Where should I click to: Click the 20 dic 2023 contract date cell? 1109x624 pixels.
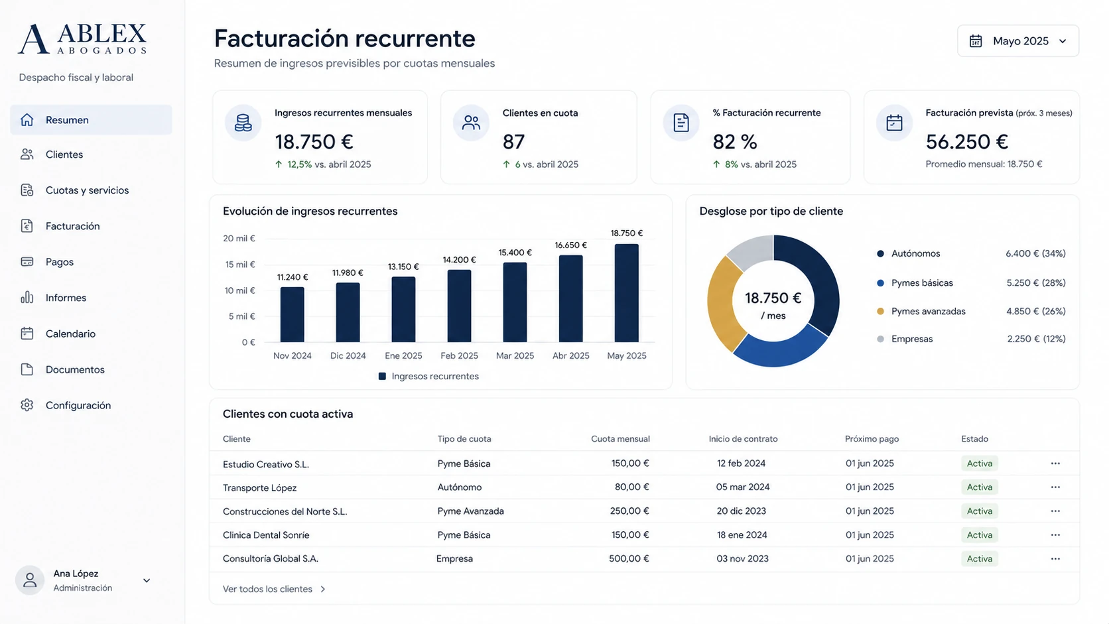[x=742, y=511]
